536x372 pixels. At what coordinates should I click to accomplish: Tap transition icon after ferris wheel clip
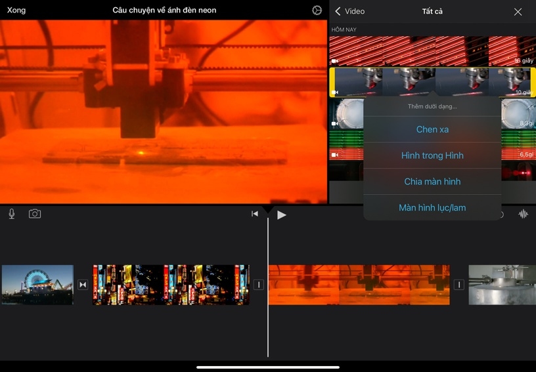click(83, 285)
